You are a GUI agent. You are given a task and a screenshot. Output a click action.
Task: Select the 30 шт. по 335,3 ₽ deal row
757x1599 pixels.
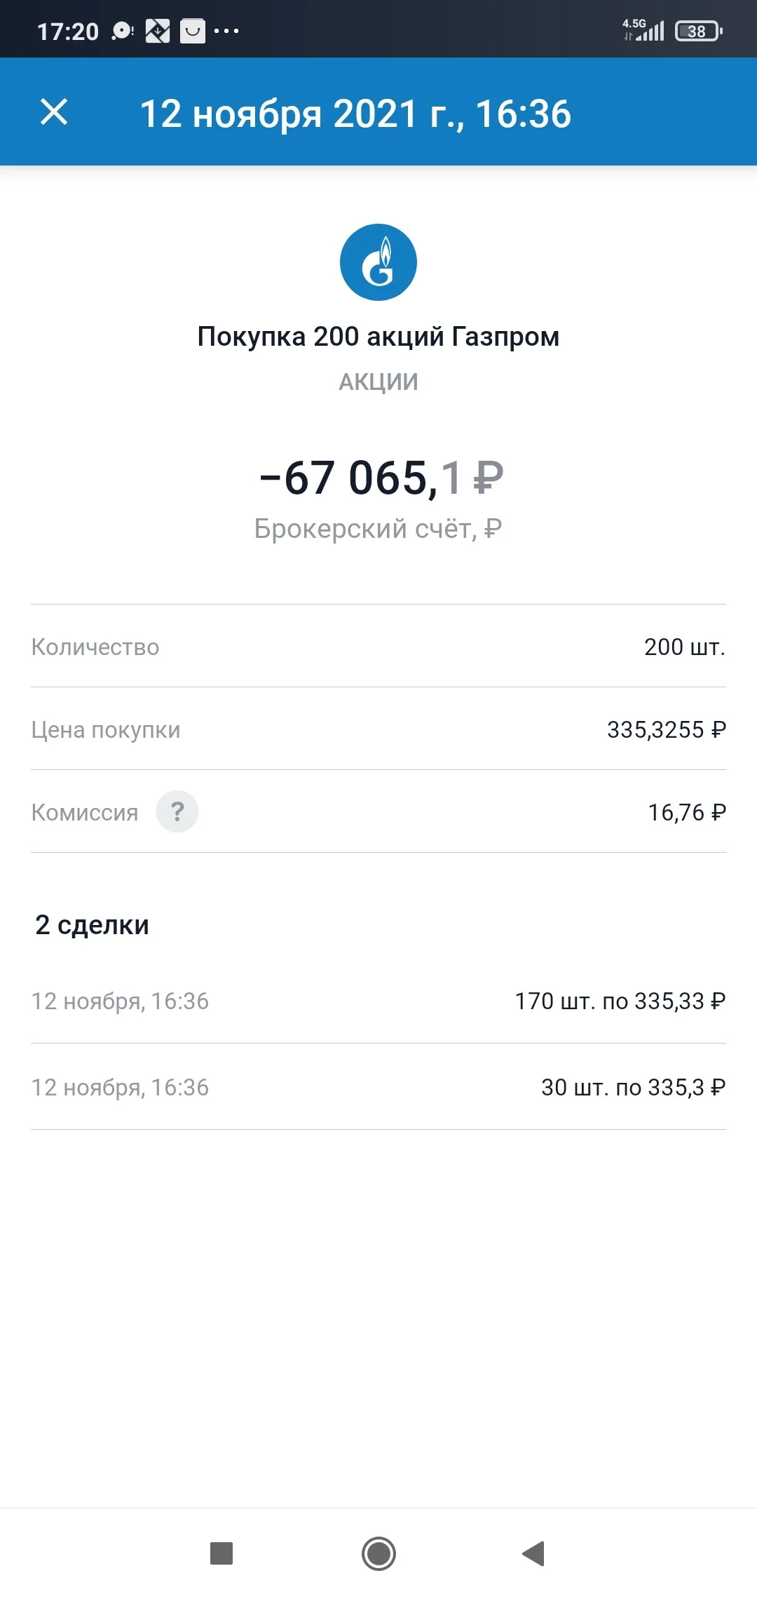(378, 1087)
